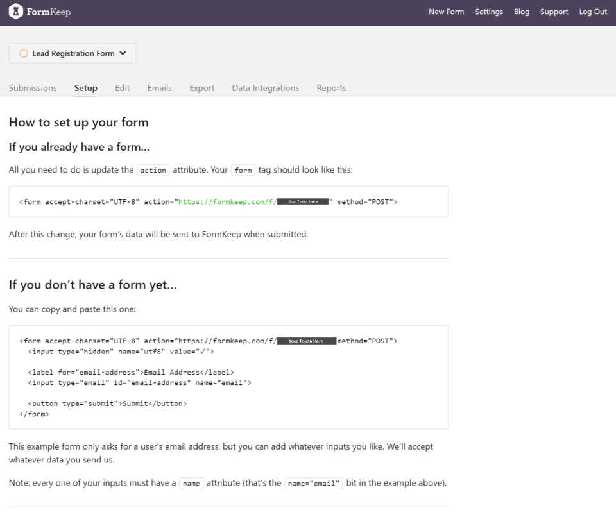Open the Blog link
The image size is (616, 517).
522,12
